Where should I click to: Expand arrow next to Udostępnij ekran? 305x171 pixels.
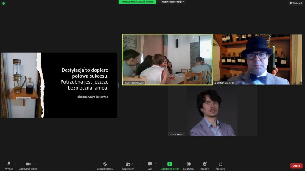pyautogui.click(x=178, y=164)
